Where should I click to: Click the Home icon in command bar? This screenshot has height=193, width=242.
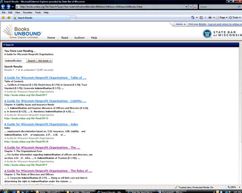point(193,17)
